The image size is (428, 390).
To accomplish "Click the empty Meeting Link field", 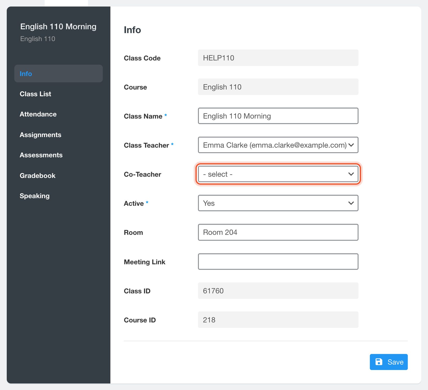I will [278, 262].
